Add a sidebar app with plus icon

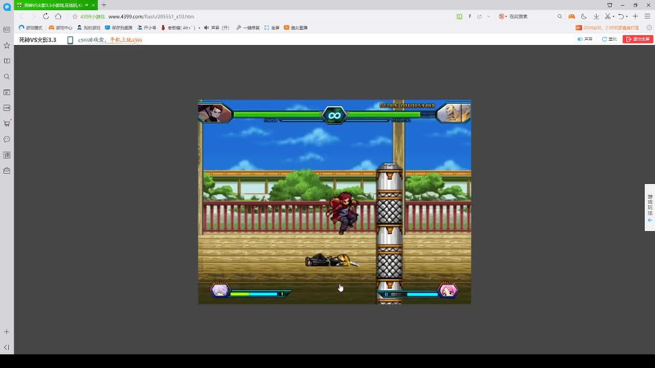tap(7, 332)
